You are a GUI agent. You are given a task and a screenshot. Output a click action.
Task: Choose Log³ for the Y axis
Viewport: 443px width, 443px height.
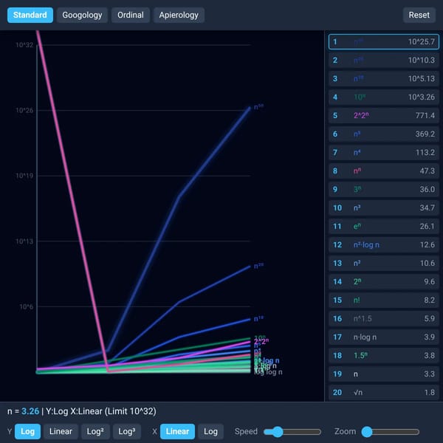pyautogui.click(x=127, y=431)
